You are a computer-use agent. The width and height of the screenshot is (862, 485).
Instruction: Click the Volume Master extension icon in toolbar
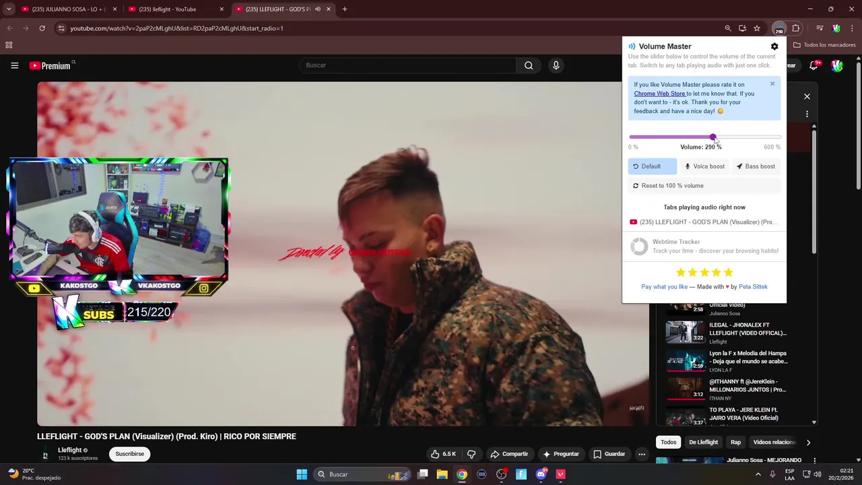pyautogui.click(x=779, y=28)
